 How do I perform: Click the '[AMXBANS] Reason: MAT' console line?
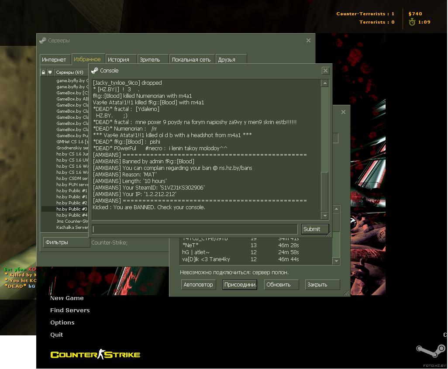click(125, 174)
